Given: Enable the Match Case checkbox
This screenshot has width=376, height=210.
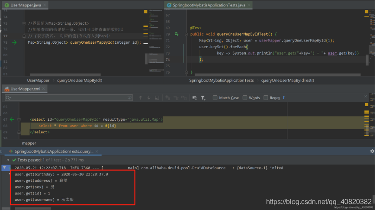Looking at the screenshot, I should click(215, 98).
